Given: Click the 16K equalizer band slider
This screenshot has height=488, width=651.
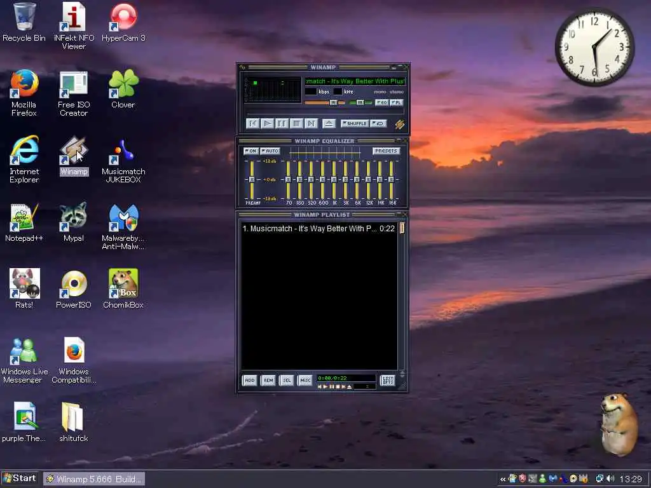Looking at the screenshot, I should [x=391, y=180].
